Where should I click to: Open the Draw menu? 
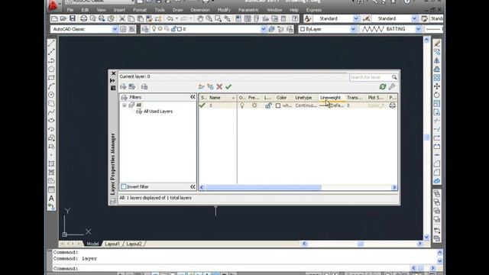pyautogui.click(x=177, y=10)
